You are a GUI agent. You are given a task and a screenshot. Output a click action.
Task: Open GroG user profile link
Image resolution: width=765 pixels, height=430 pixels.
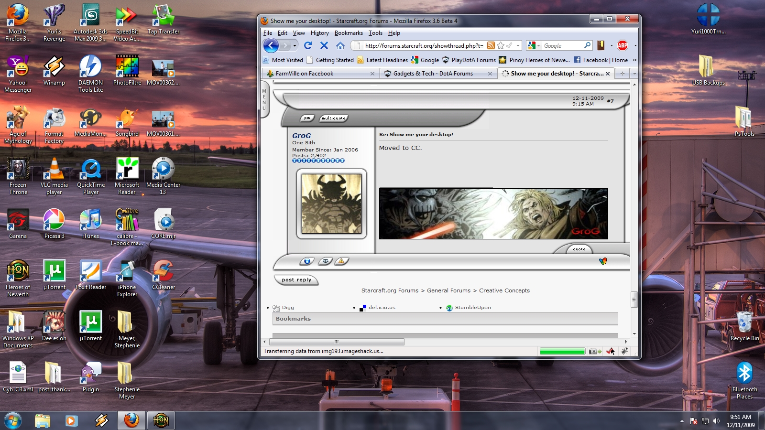(x=302, y=136)
